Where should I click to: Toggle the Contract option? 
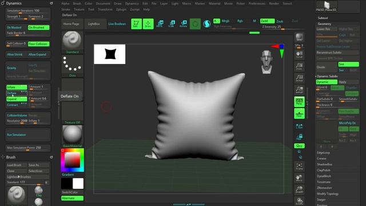(17, 105)
